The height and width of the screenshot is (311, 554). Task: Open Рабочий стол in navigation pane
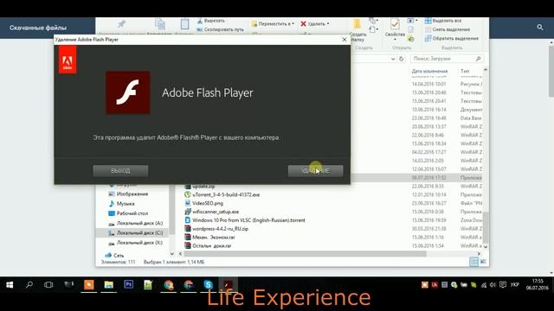[128, 213]
